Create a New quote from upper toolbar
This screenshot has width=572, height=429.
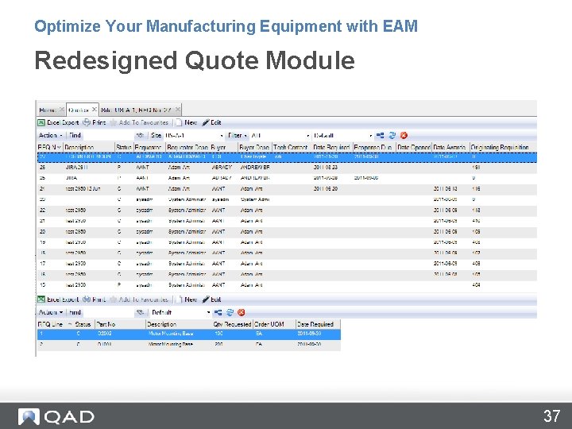click(x=187, y=122)
